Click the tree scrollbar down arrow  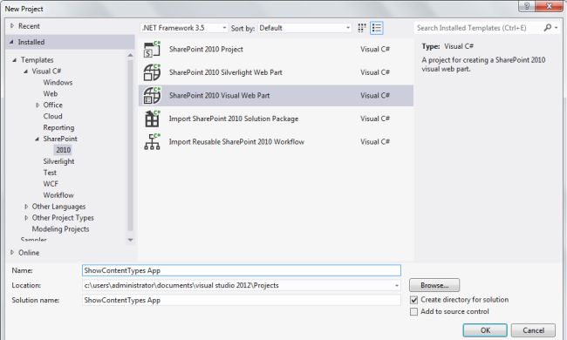[x=130, y=240]
